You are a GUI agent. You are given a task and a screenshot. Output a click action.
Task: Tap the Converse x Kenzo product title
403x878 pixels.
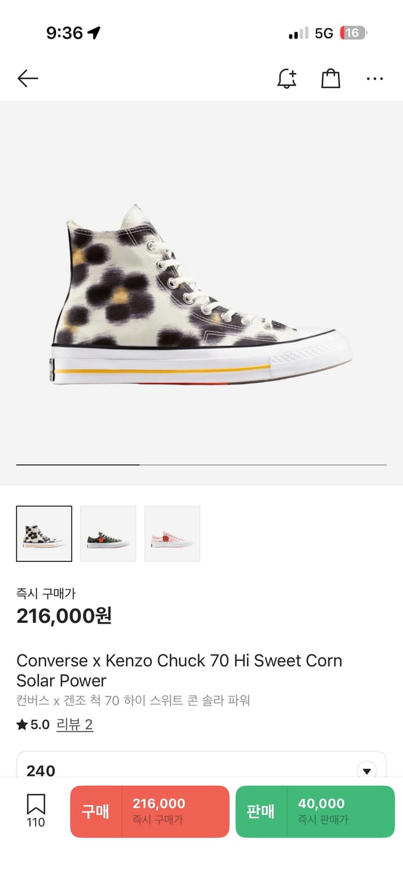point(179,670)
